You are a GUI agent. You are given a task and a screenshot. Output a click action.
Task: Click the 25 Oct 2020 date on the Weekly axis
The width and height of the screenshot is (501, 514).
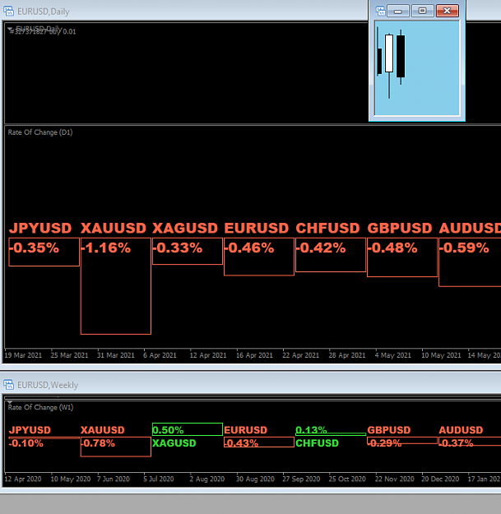(347, 479)
